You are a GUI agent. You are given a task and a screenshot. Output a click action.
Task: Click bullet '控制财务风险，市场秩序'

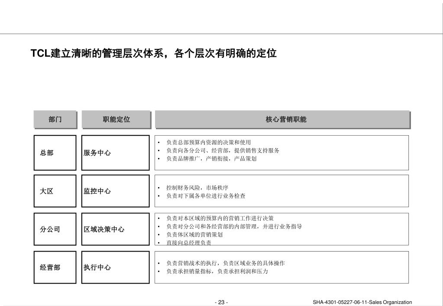[x=197, y=188]
